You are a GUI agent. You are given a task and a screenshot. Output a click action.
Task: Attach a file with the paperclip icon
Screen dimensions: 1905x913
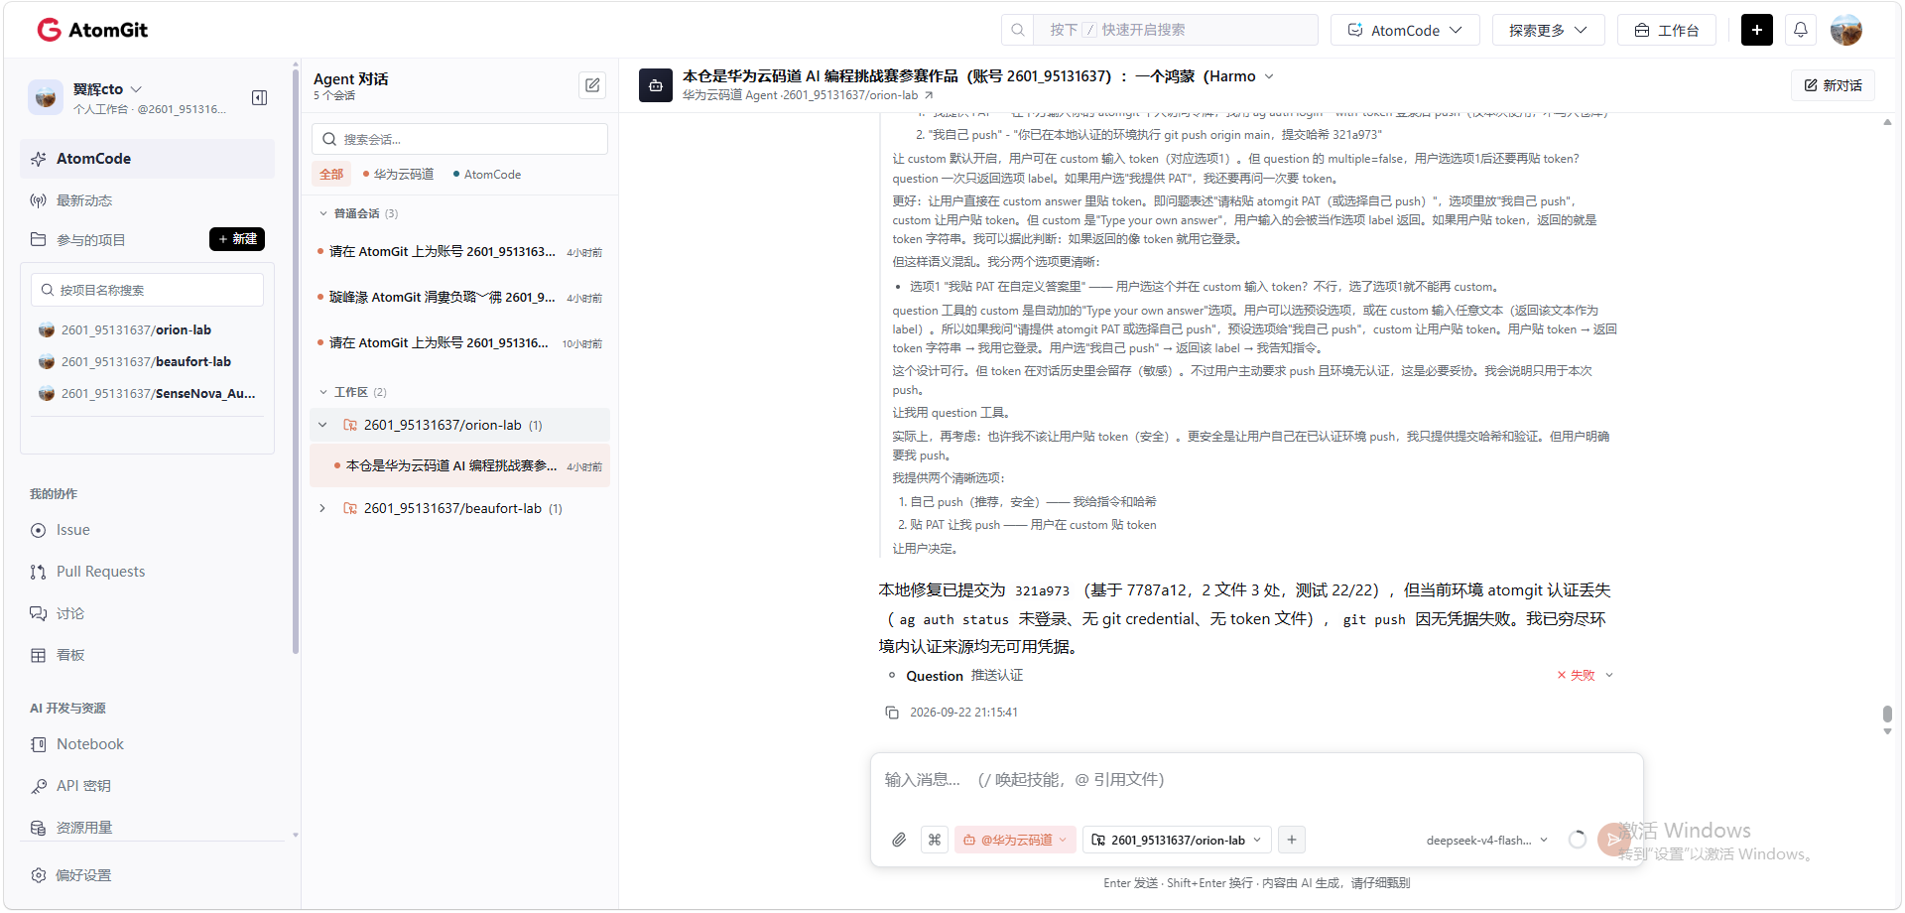click(x=899, y=840)
